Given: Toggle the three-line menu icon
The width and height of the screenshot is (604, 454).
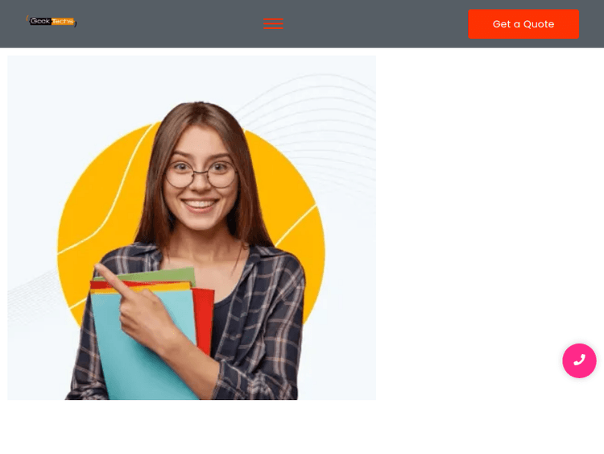Looking at the screenshot, I should 273,23.
